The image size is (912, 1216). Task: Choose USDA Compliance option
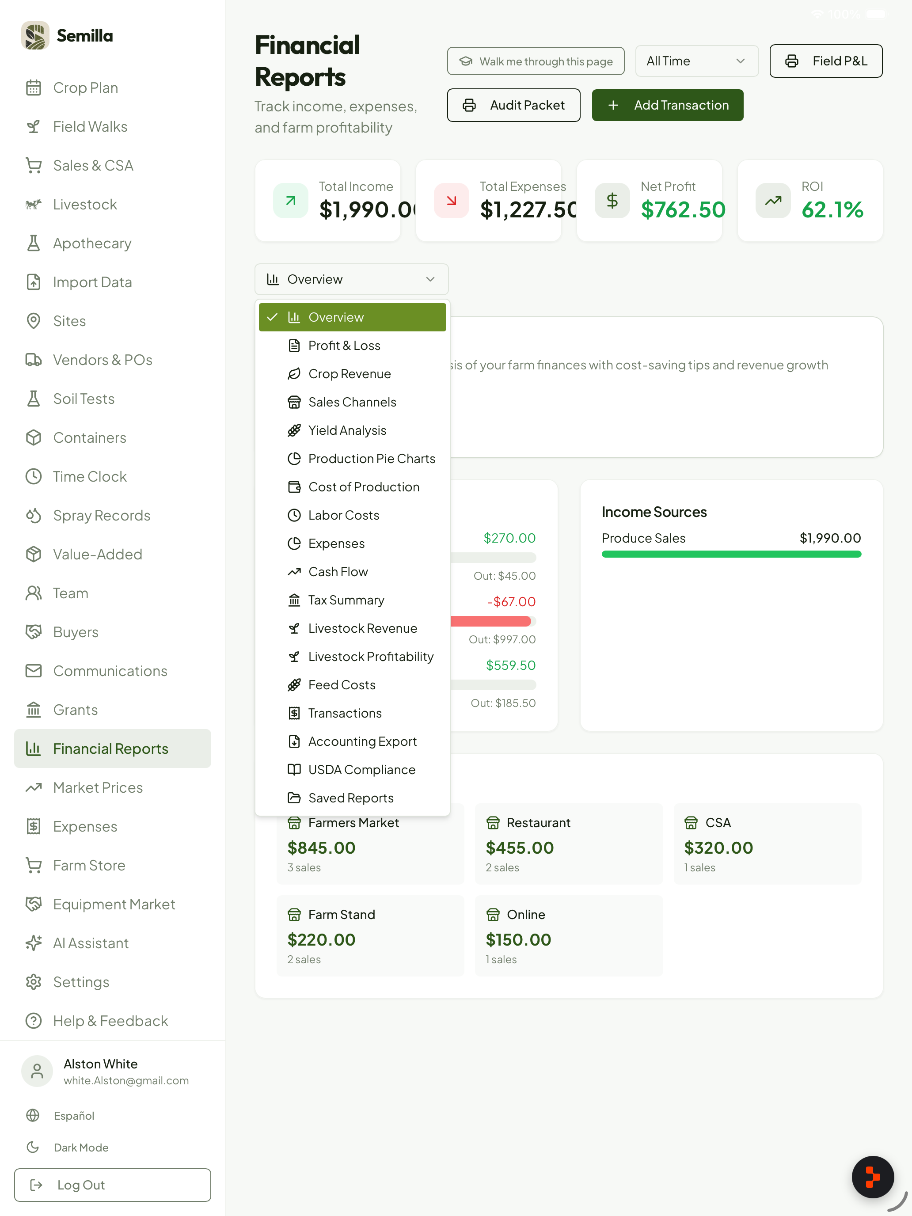[352, 770]
